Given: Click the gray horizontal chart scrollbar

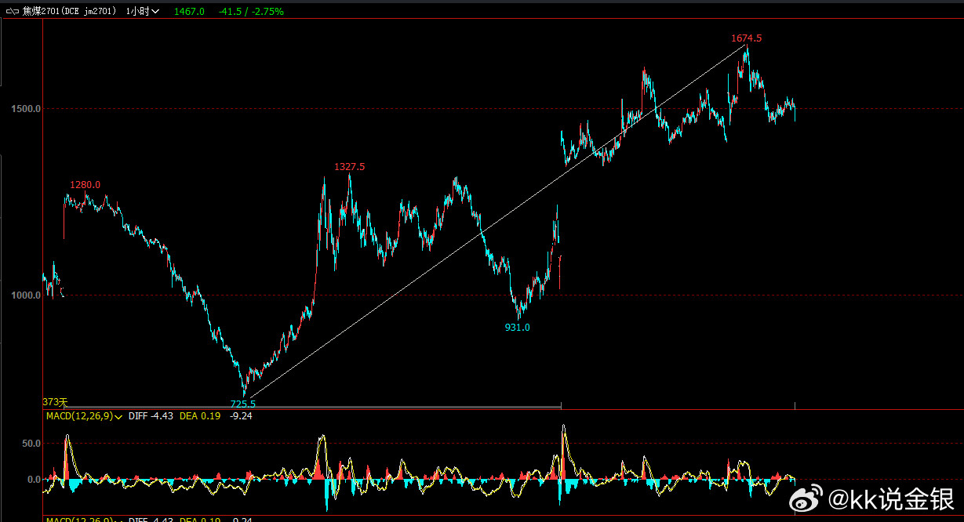Looking at the screenshot, I should 302,406.
